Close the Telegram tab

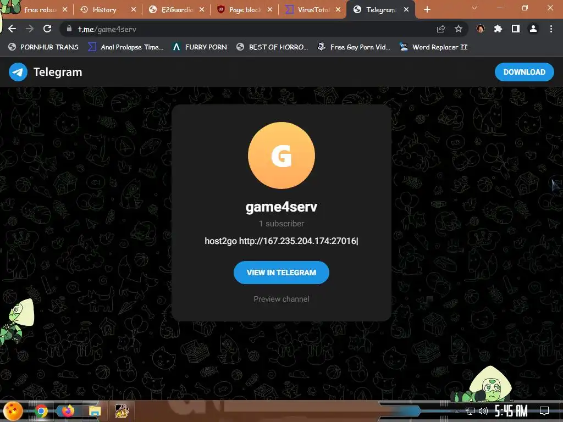406,10
